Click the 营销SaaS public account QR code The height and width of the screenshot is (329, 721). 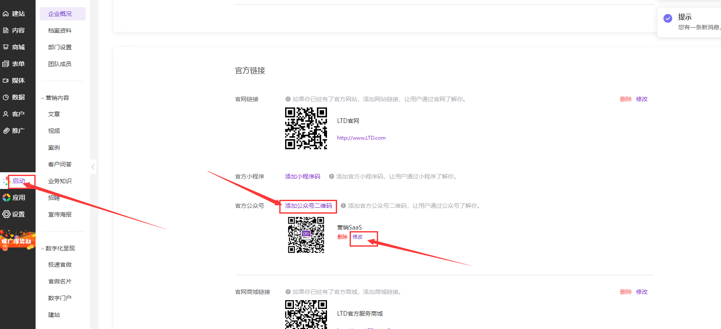pos(306,235)
